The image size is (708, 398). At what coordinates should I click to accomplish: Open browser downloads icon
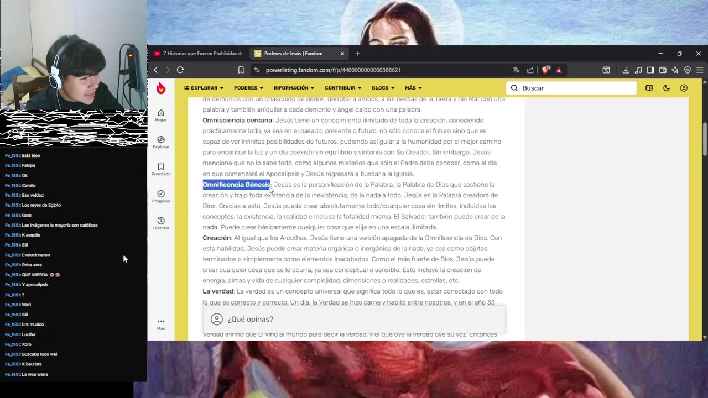click(x=626, y=70)
